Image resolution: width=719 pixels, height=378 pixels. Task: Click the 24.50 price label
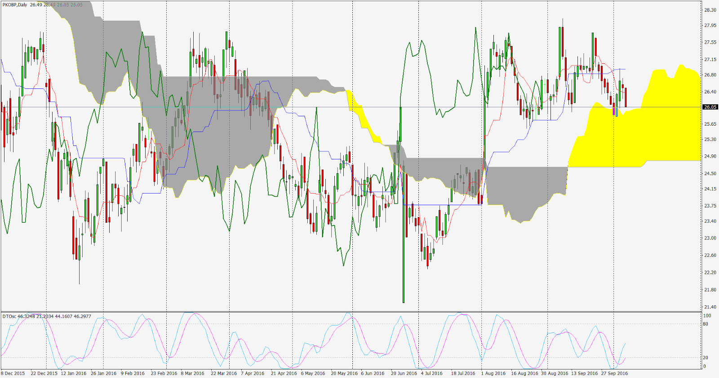710,173
